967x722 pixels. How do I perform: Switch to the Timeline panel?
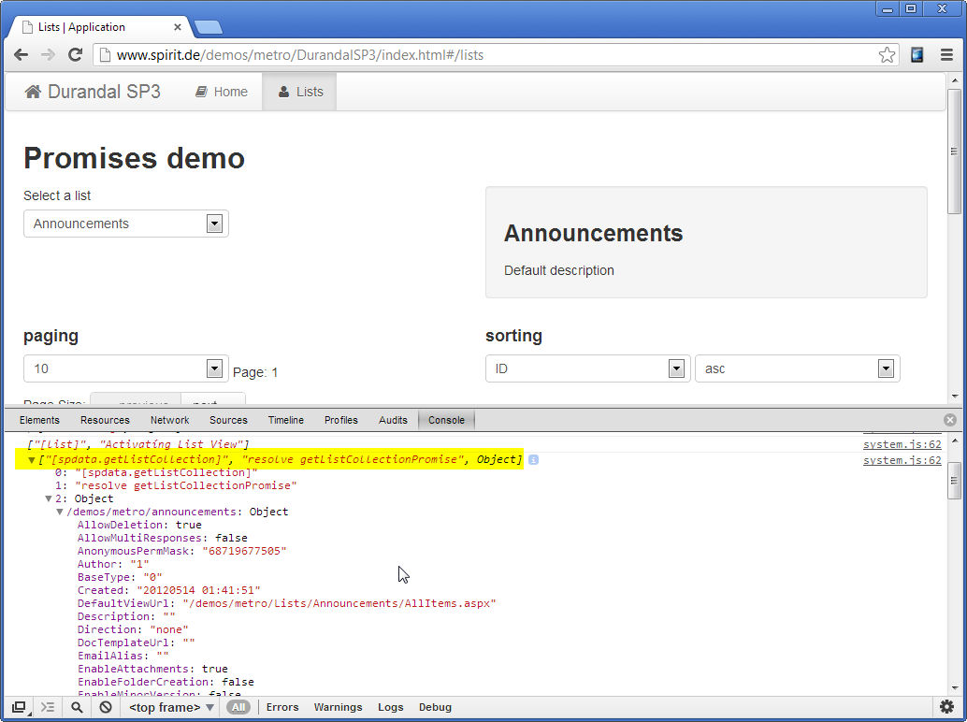click(x=285, y=420)
